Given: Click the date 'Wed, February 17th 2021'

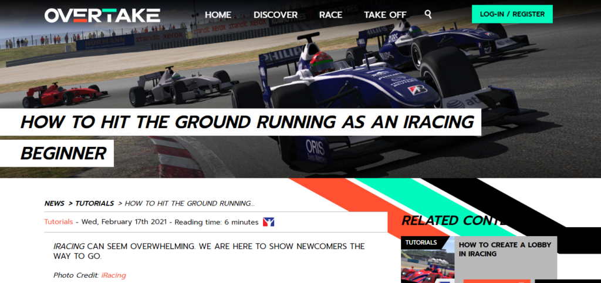Looking at the screenshot, I should tap(124, 222).
